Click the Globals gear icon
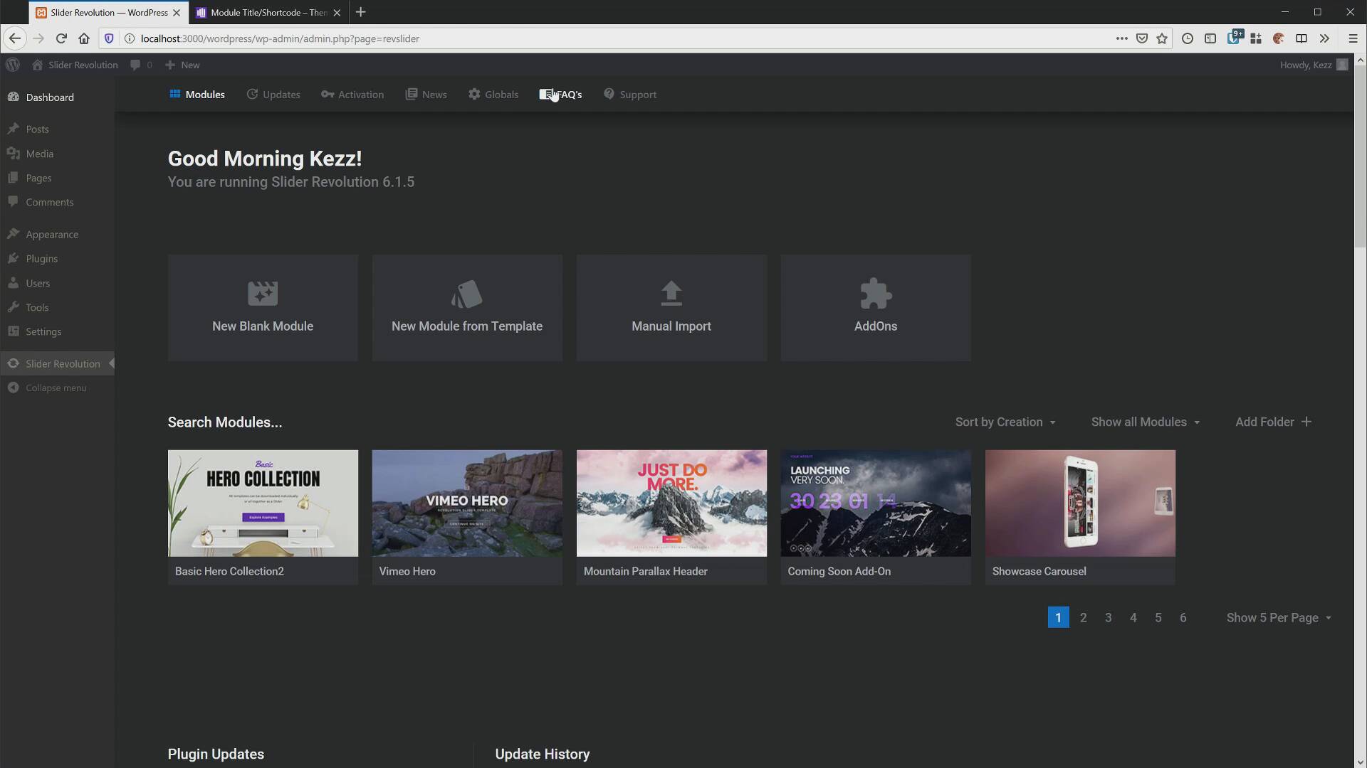 tap(474, 94)
